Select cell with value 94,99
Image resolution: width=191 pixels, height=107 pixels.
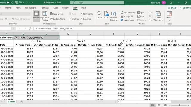tap(23, 89)
